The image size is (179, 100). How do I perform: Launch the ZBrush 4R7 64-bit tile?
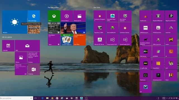(x=100, y=40)
